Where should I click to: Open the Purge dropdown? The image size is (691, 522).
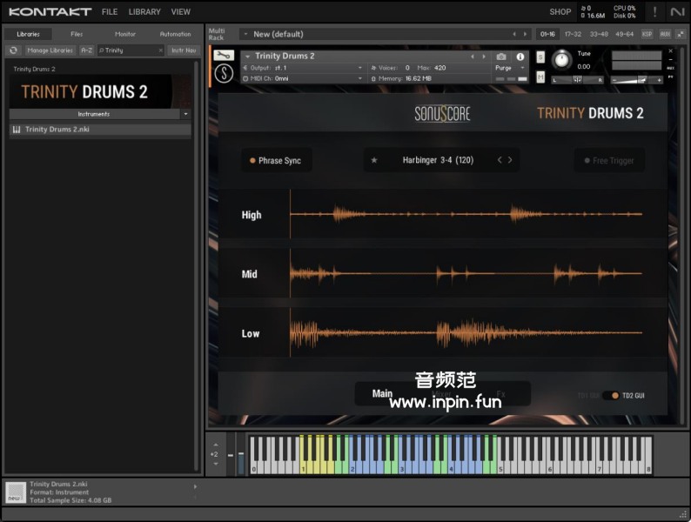[510, 68]
